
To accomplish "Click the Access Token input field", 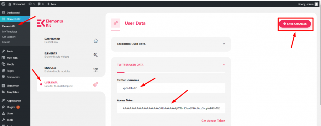I will coord(171,108).
